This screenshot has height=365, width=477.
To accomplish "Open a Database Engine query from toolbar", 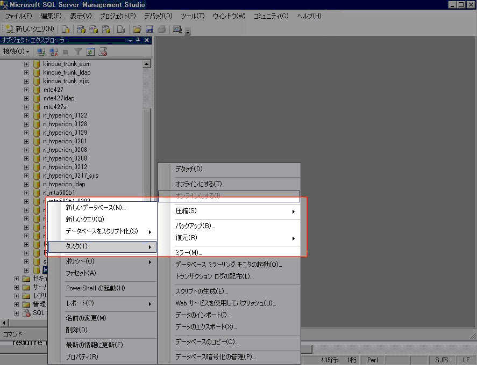I will click(66, 29).
